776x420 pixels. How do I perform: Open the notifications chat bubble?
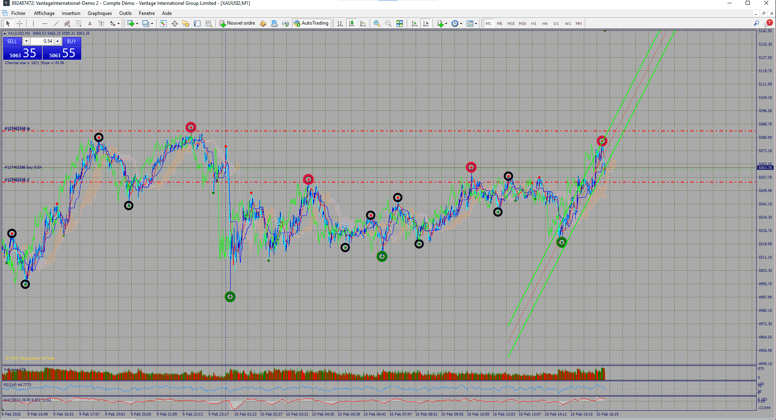(x=768, y=23)
